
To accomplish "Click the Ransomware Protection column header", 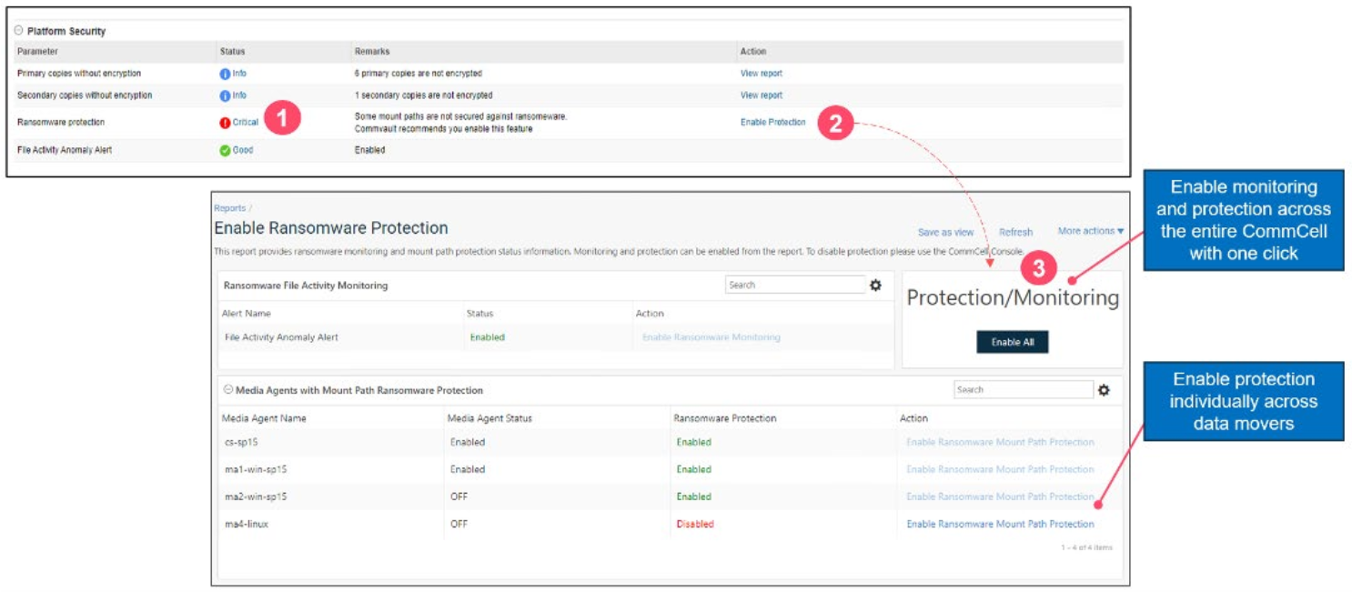I will pyautogui.click(x=725, y=418).
